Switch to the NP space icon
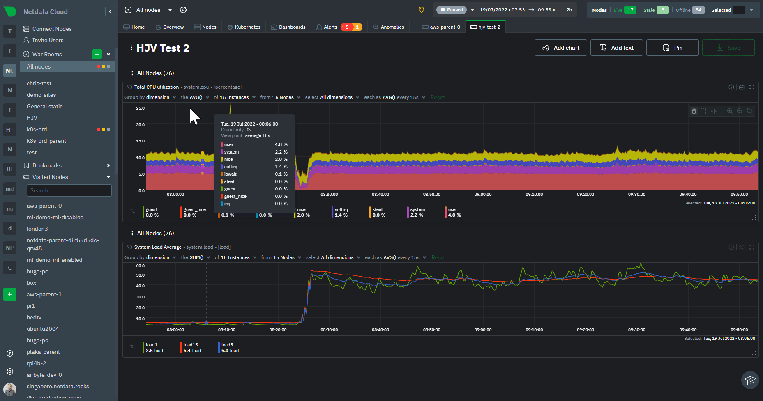Screen dimensions: 763x401 click(10, 248)
